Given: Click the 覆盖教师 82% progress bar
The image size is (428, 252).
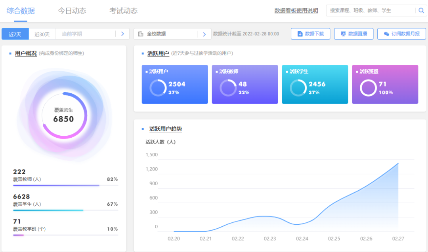Looking at the screenshot, I should coord(65,185).
